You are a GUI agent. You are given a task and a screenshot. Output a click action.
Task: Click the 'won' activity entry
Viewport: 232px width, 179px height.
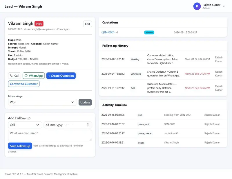140,115
